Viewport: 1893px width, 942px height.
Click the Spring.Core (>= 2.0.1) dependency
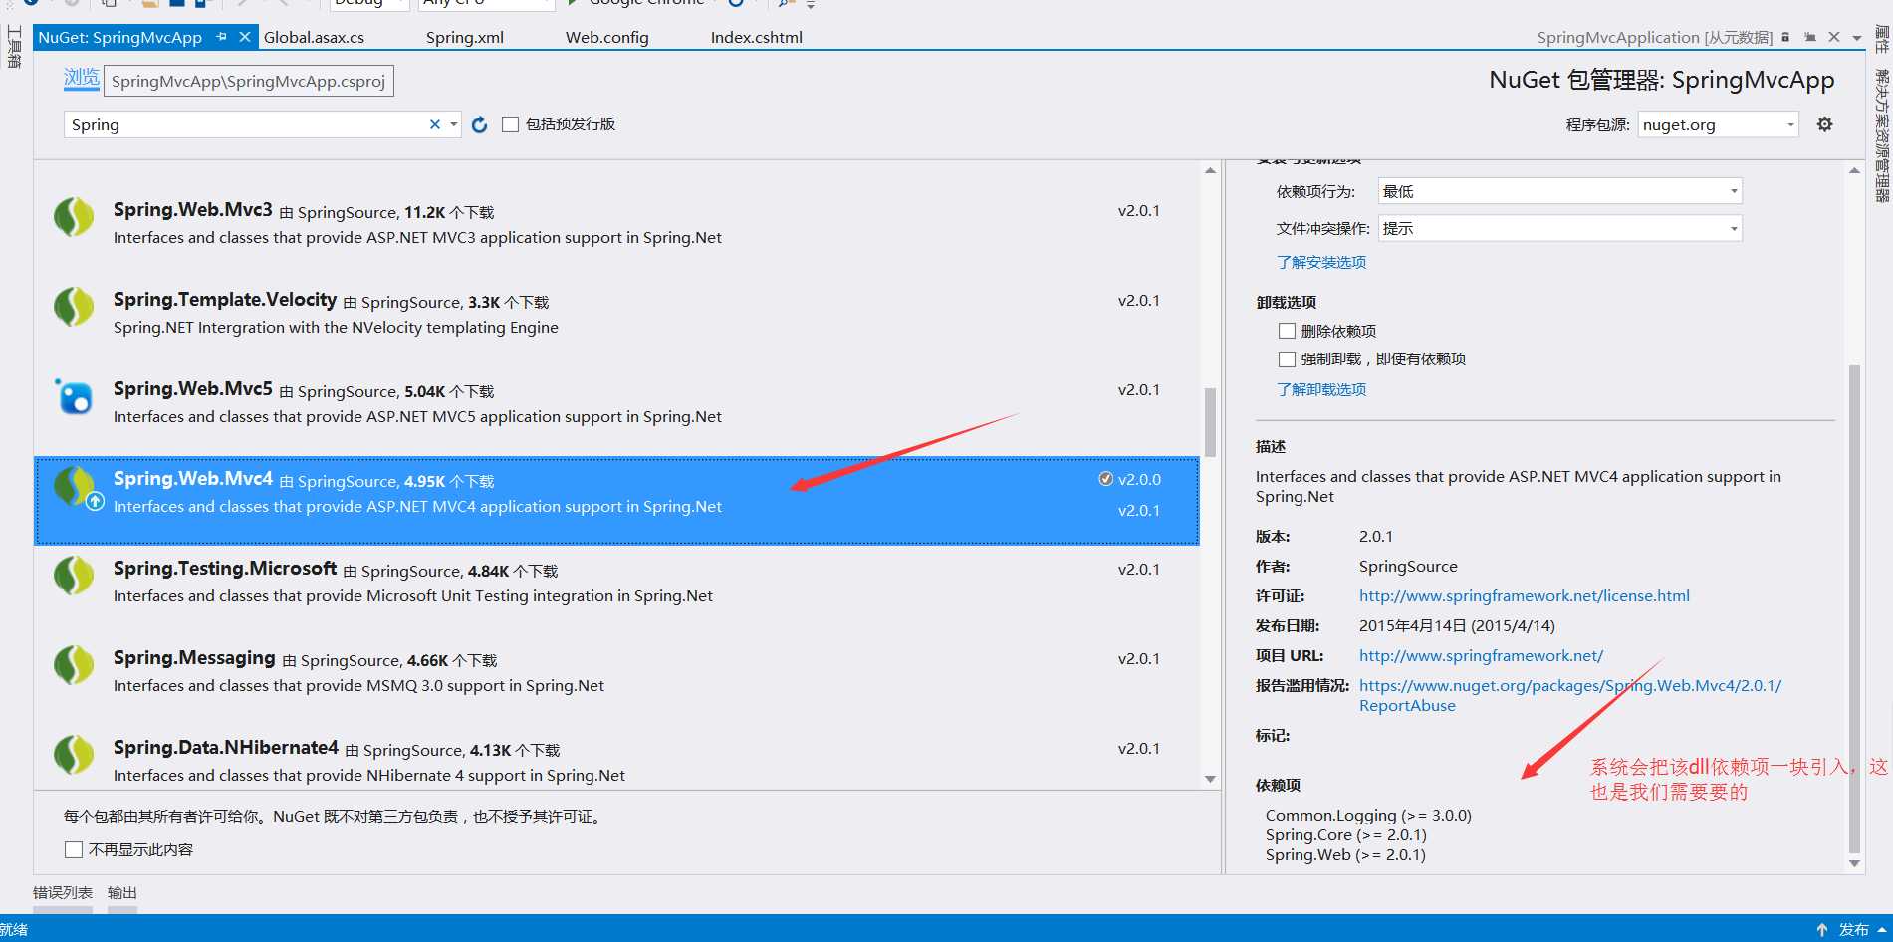1345,834
